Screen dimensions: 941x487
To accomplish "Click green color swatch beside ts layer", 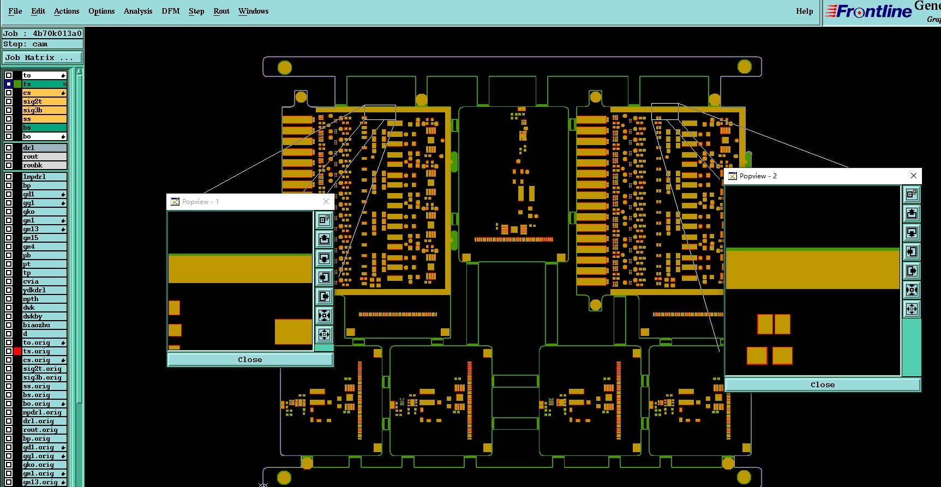I will pos(17,84).
